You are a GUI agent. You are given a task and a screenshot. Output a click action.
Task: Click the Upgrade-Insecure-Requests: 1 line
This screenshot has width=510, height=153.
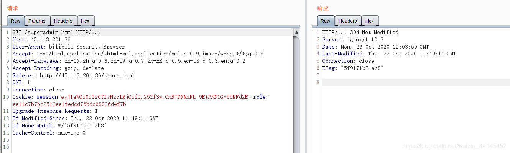55,111
